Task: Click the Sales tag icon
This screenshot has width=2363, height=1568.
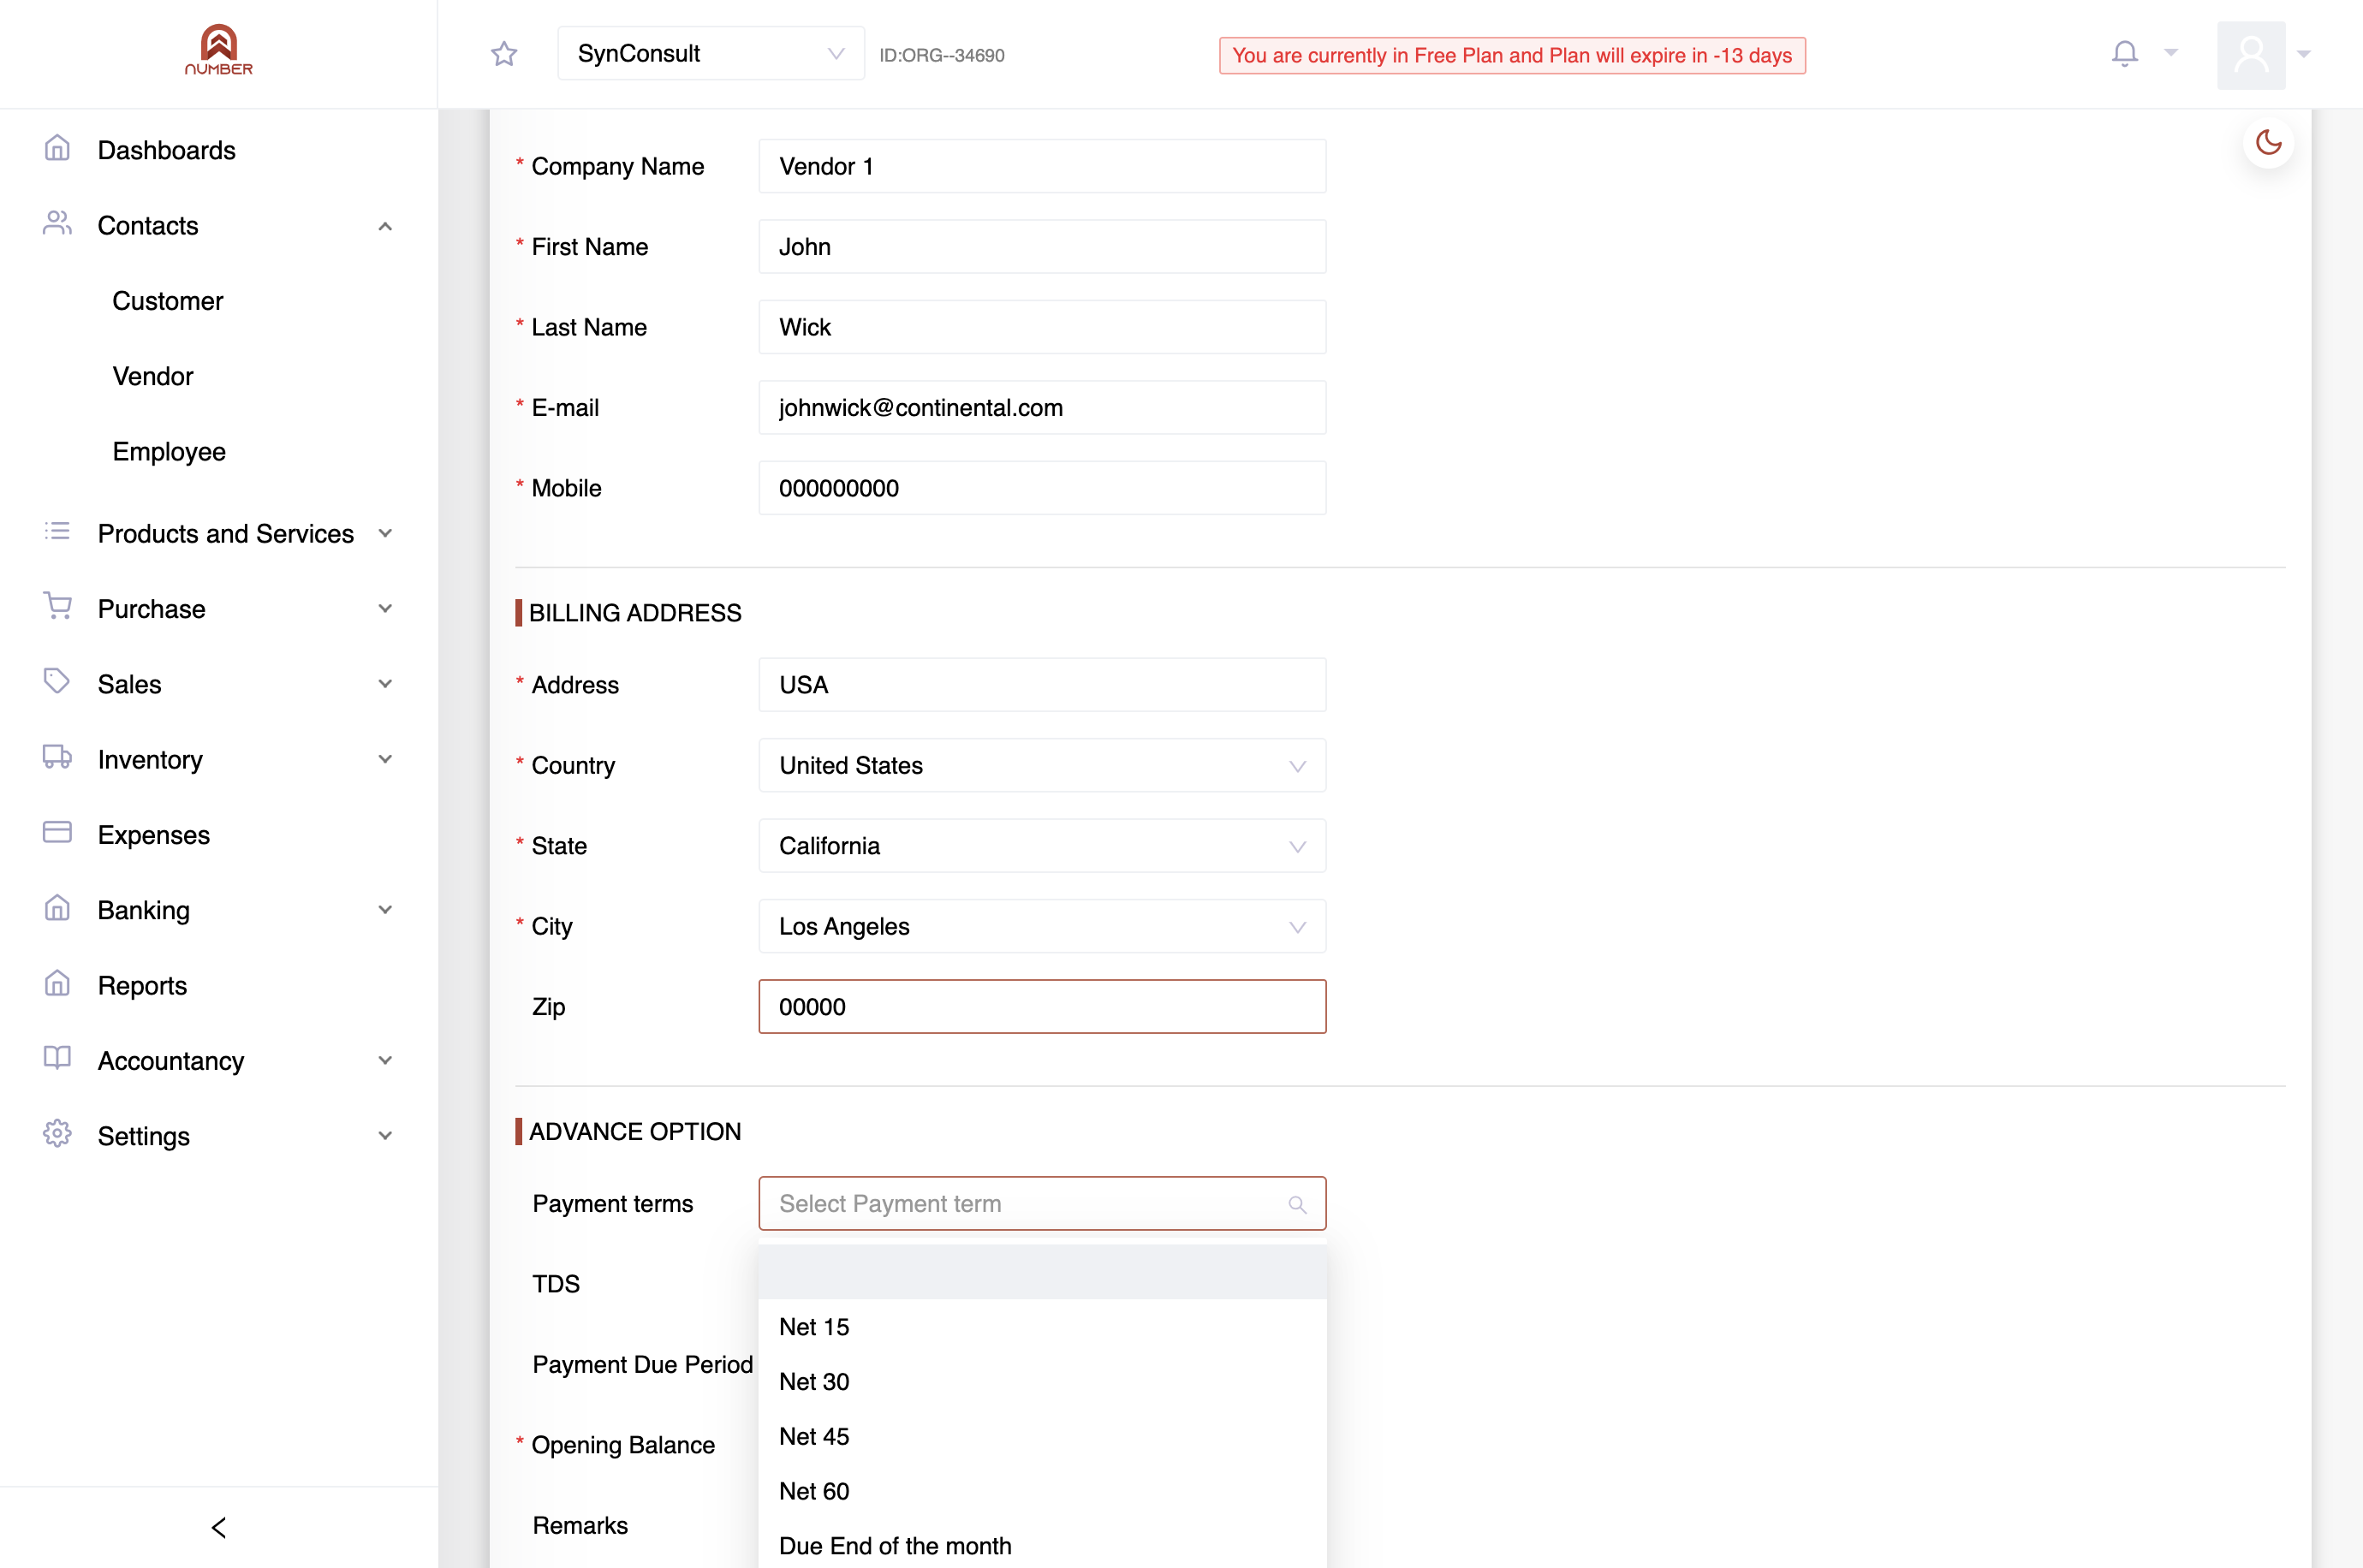Action: click(57, 682)
